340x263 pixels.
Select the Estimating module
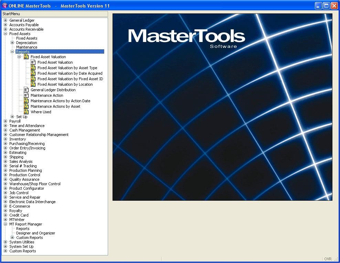tap(18, 152)
